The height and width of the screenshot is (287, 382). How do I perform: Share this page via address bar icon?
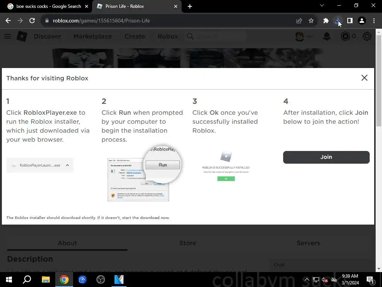(299, 21)
